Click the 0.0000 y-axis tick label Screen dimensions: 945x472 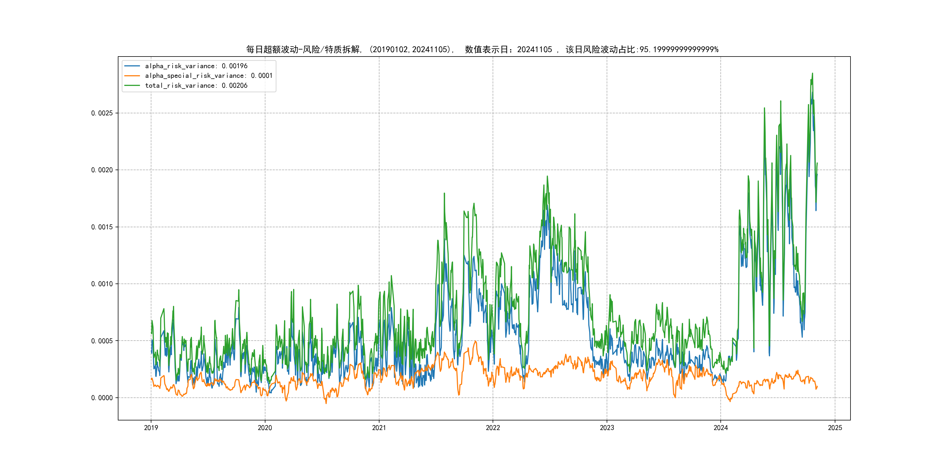click(x=102, y=398)
